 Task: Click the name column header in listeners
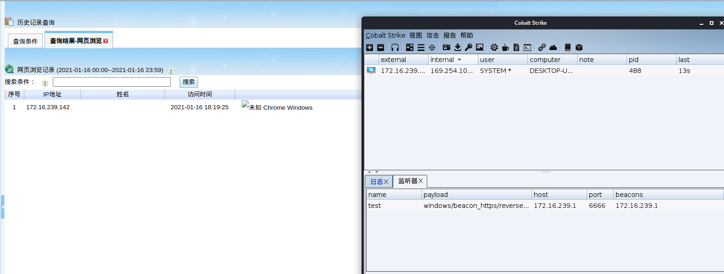tap(394, 194)
